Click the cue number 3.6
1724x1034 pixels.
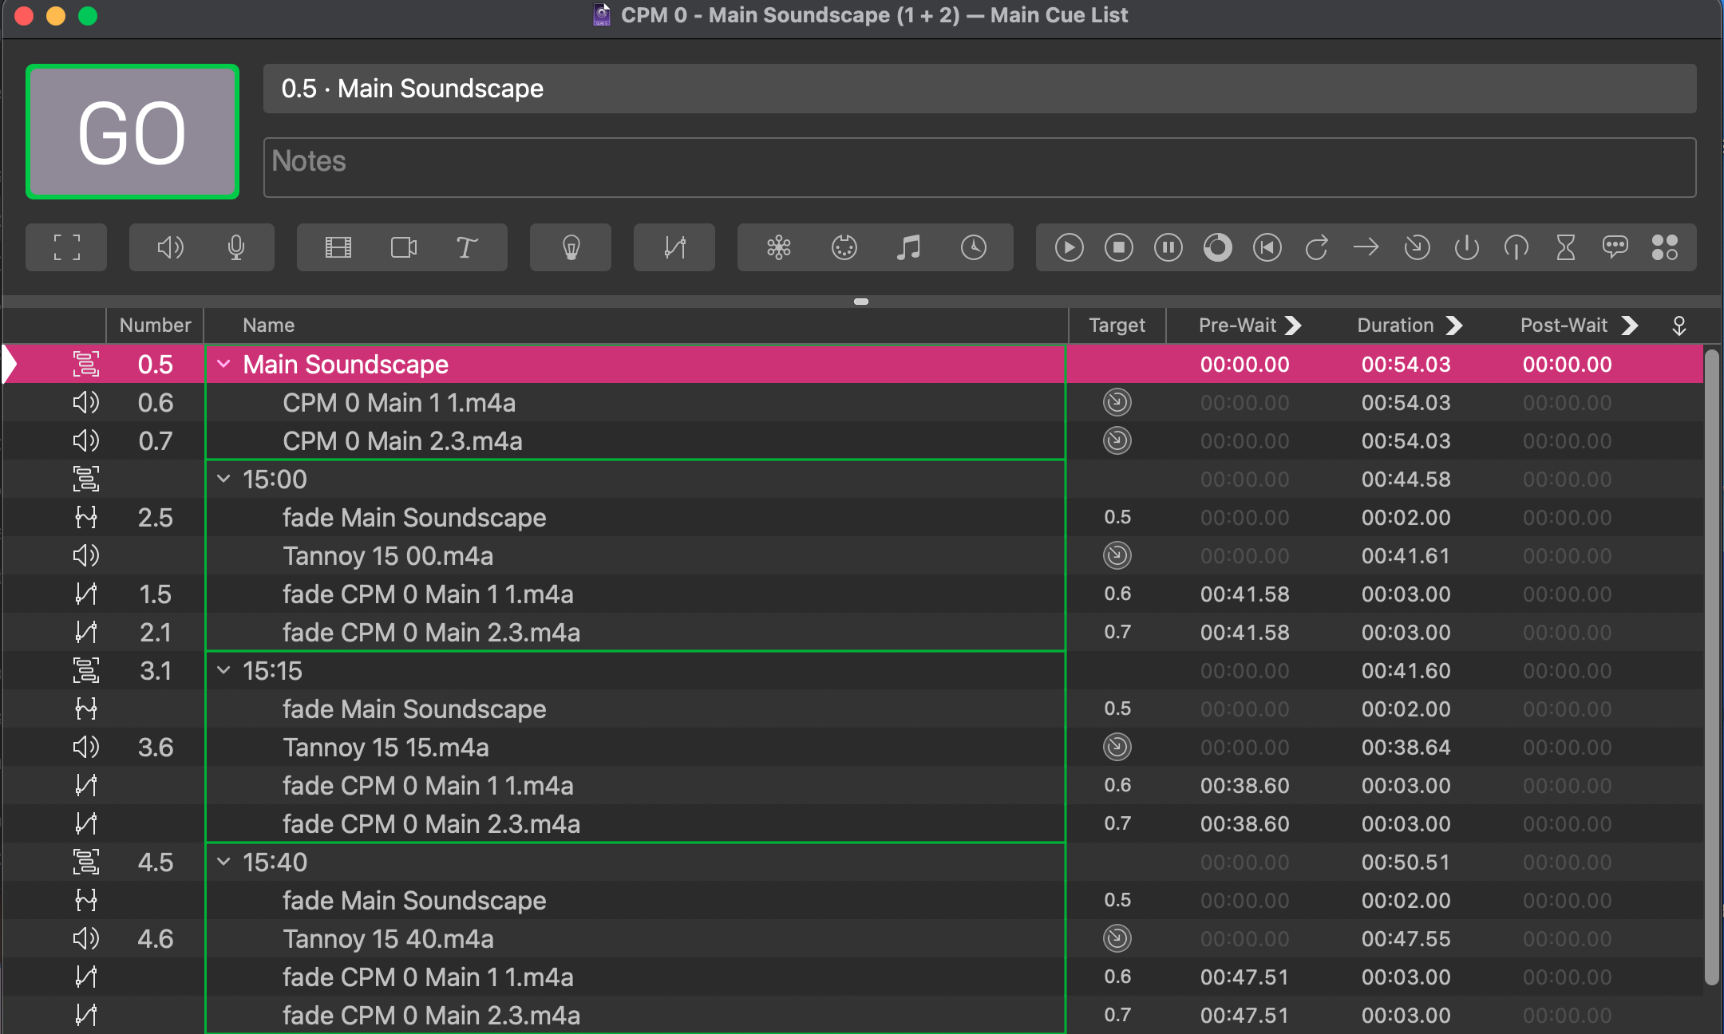156,748
